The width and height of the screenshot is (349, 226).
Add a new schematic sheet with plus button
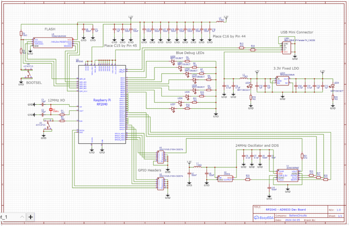tap(30, 217)
